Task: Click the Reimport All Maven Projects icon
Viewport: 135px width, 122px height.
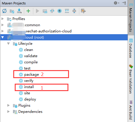Action: point(4,11)
